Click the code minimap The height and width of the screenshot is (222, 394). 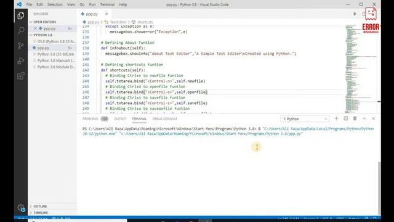(x=361, y=68)
